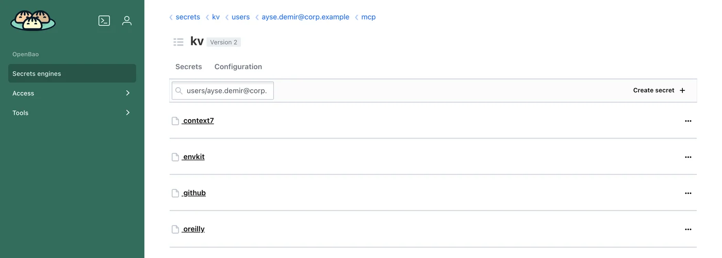Click the Version 2 badge
Screen dimensions: 722x258
coord(224,42)
